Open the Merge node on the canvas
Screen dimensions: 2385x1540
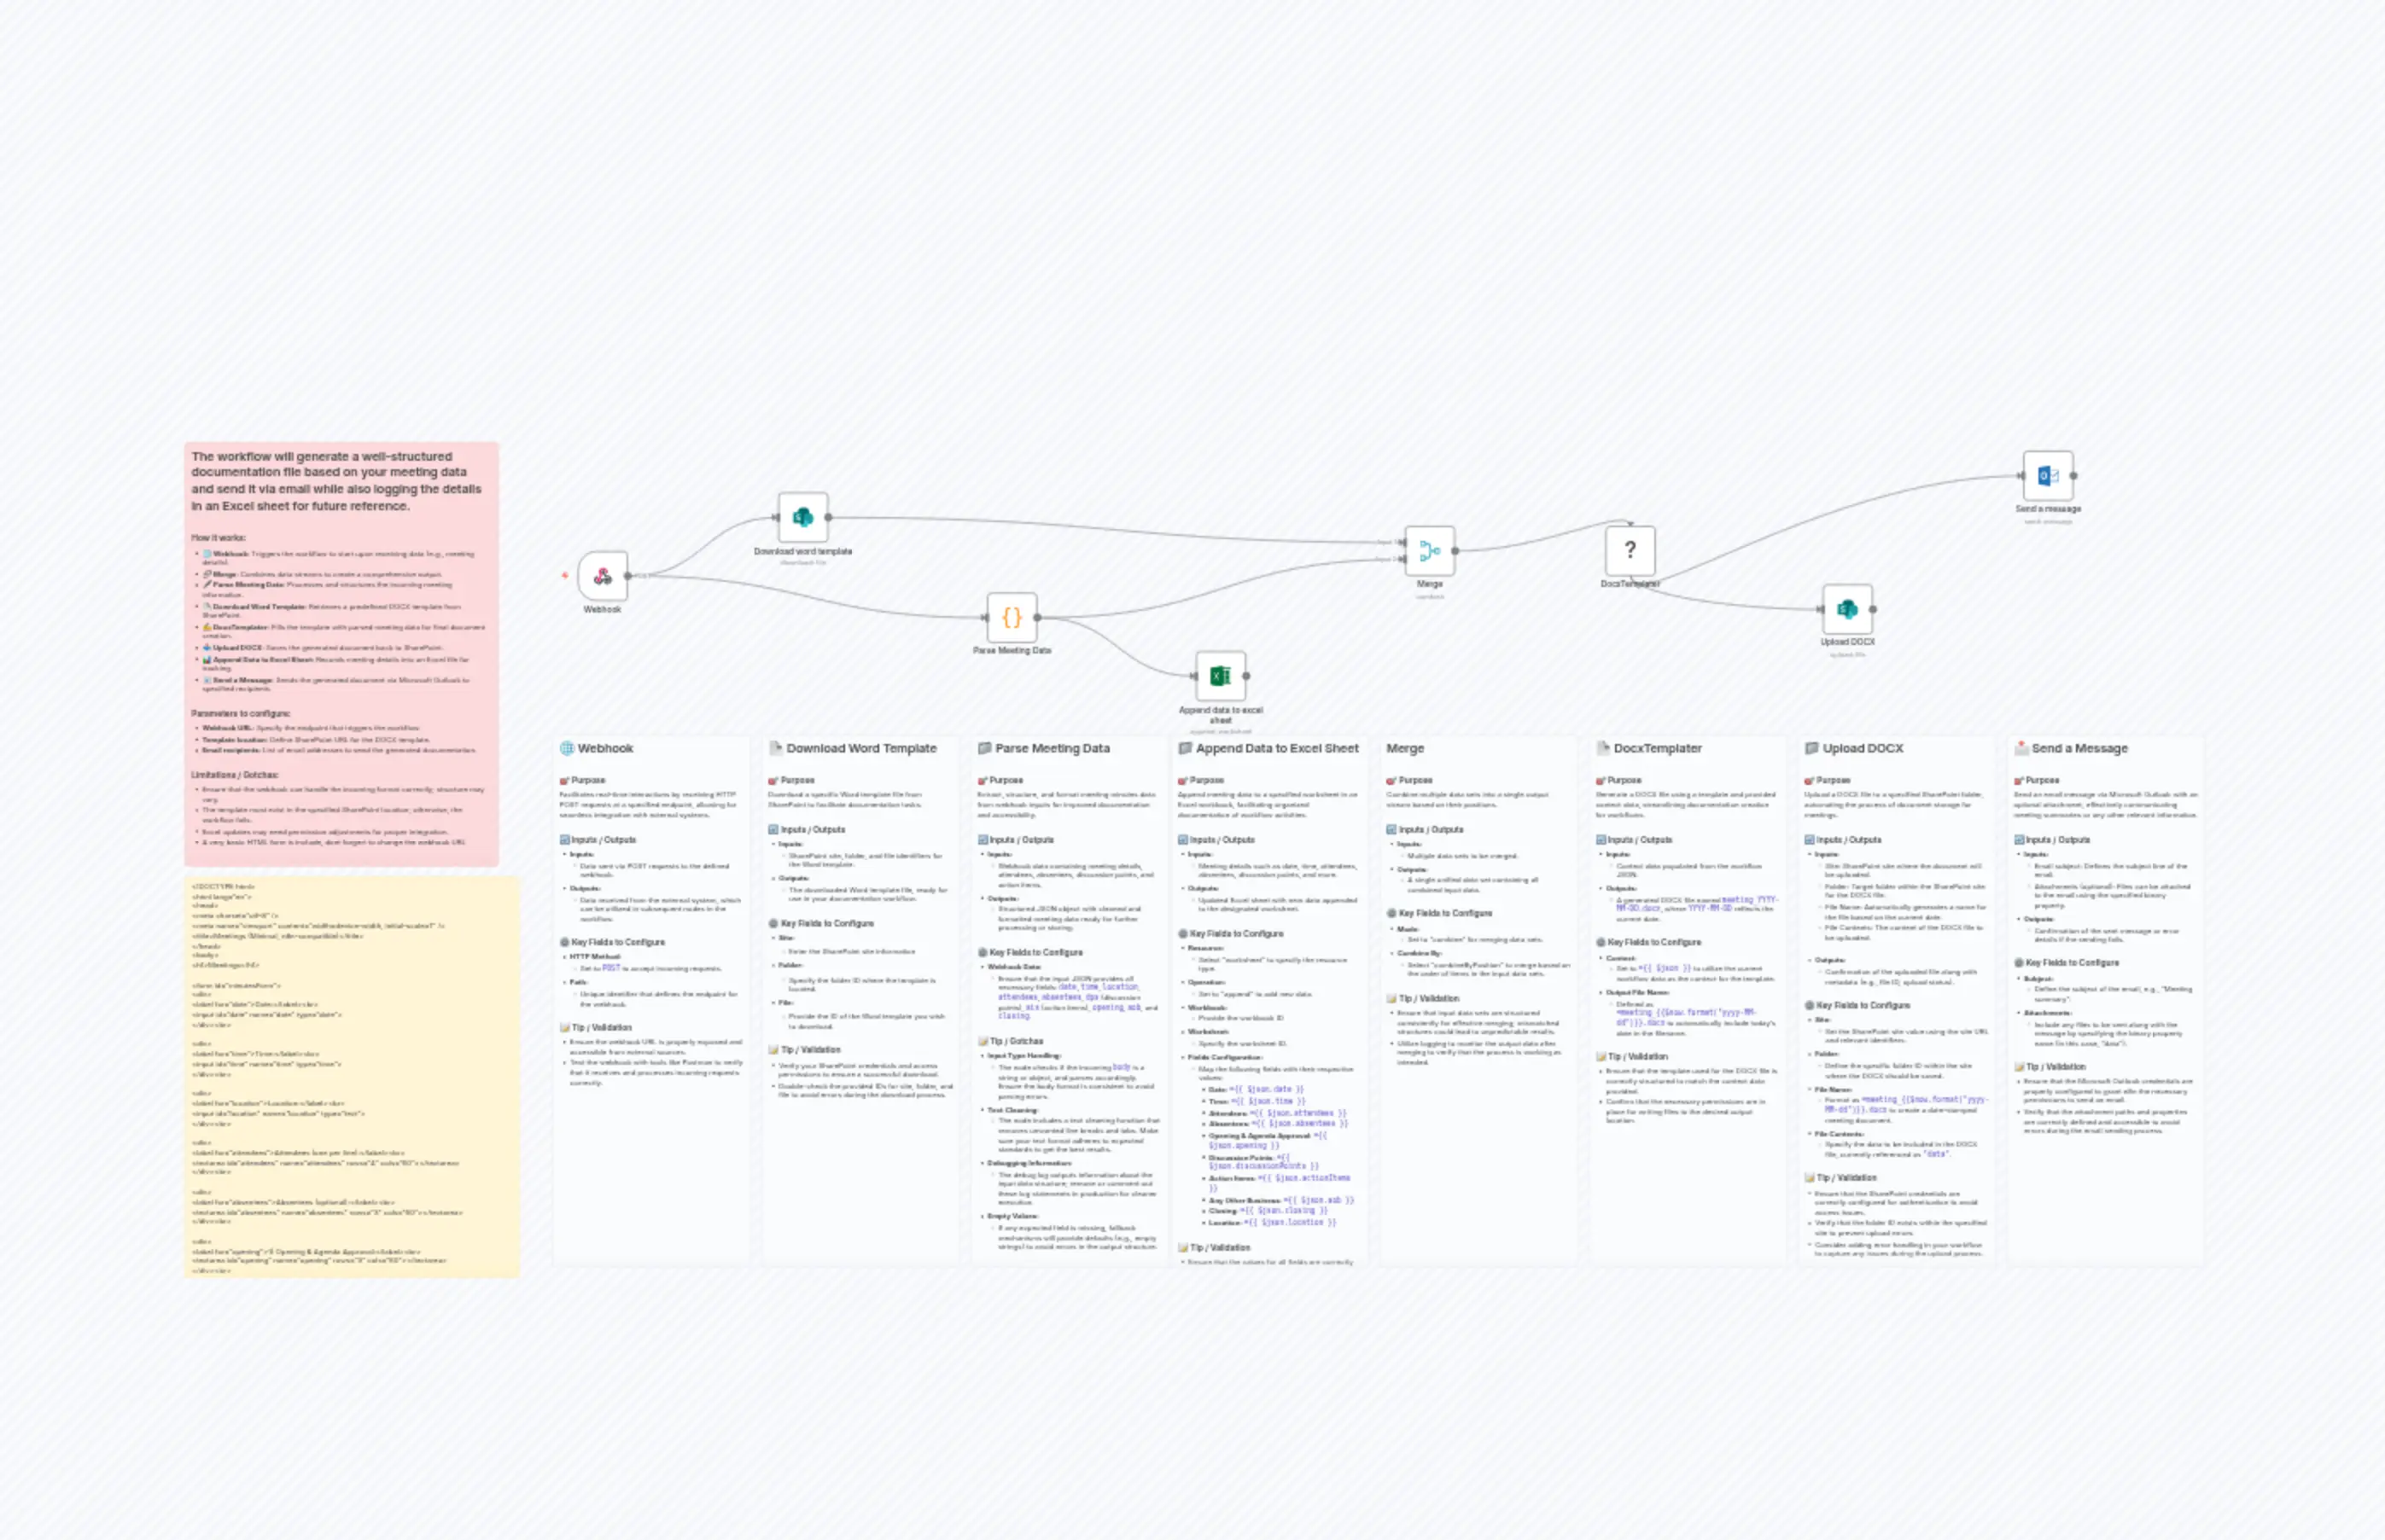1431,549
